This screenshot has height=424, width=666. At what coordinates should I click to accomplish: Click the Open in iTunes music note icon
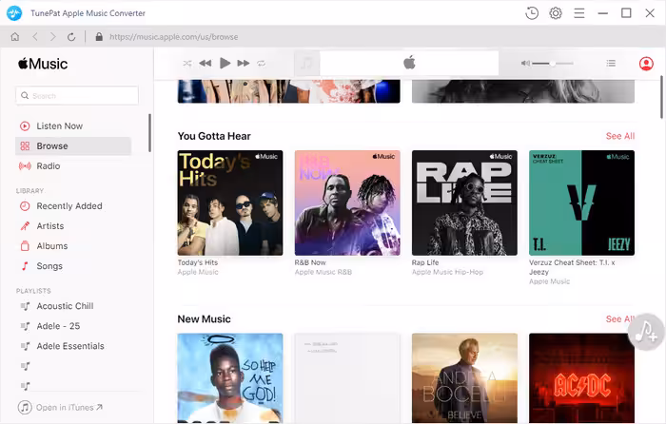(x=25, y=408)
